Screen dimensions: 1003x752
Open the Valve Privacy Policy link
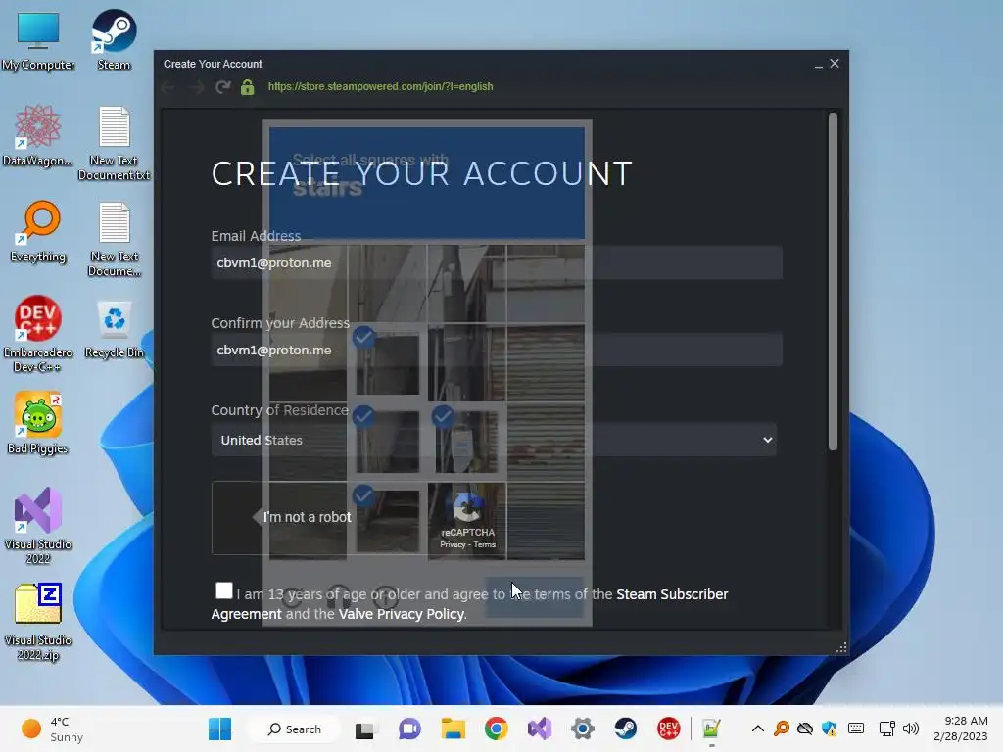pos(402,614)
